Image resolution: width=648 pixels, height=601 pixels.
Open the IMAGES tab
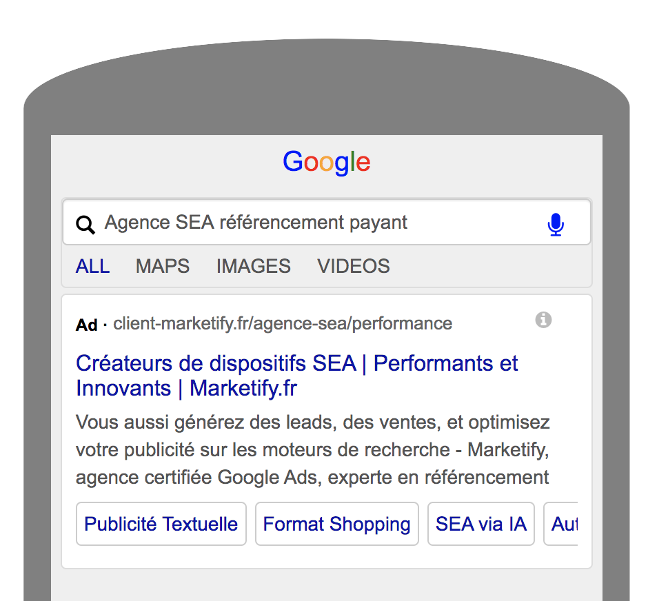(254, 266)
